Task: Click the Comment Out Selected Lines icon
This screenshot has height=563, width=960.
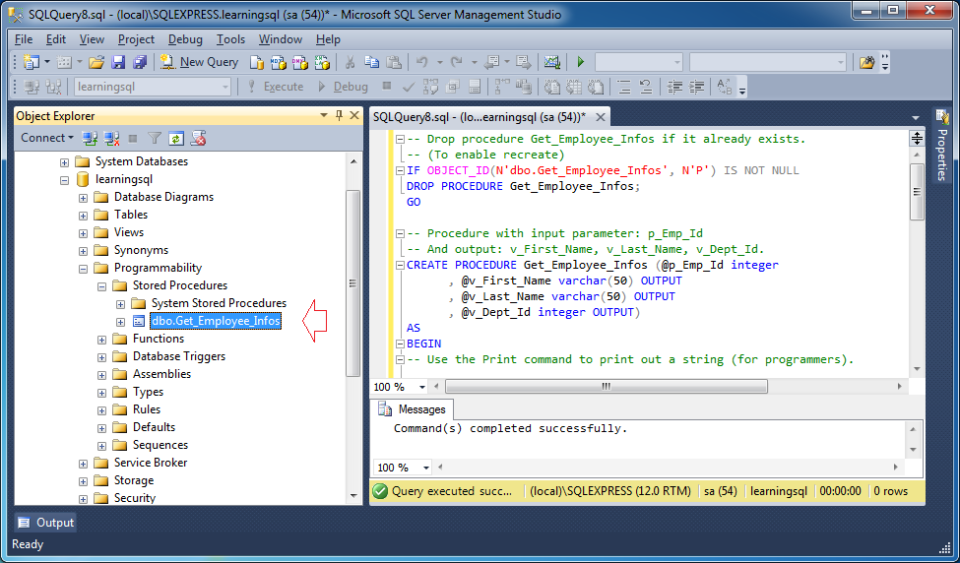Action: point(624,87)
